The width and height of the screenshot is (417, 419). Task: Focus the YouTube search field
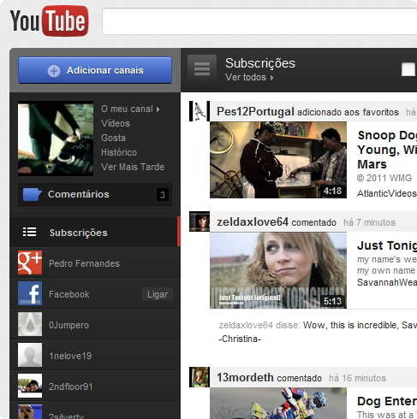[x=259, y=21]
